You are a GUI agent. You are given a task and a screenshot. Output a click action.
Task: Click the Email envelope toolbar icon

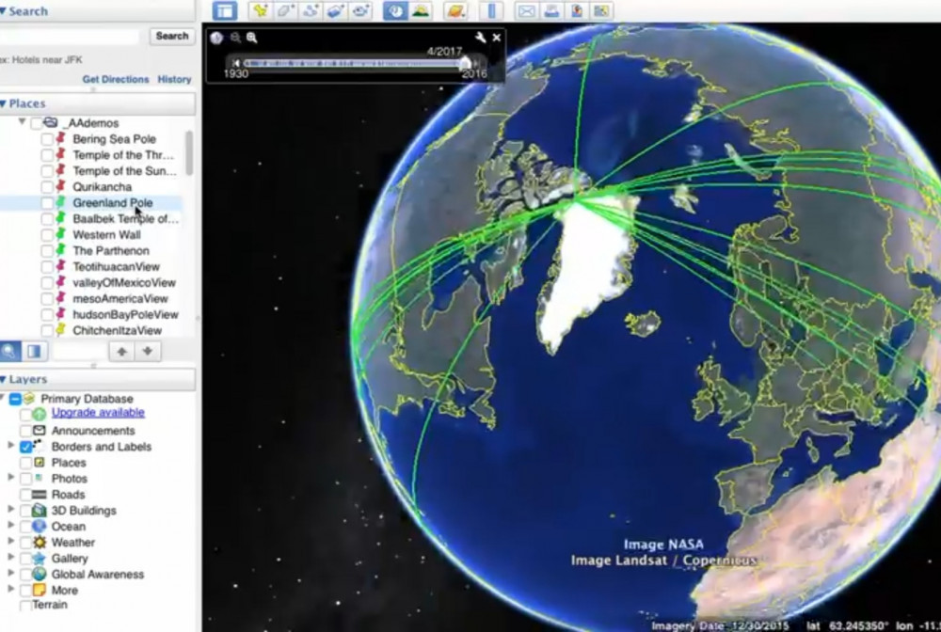526,10
